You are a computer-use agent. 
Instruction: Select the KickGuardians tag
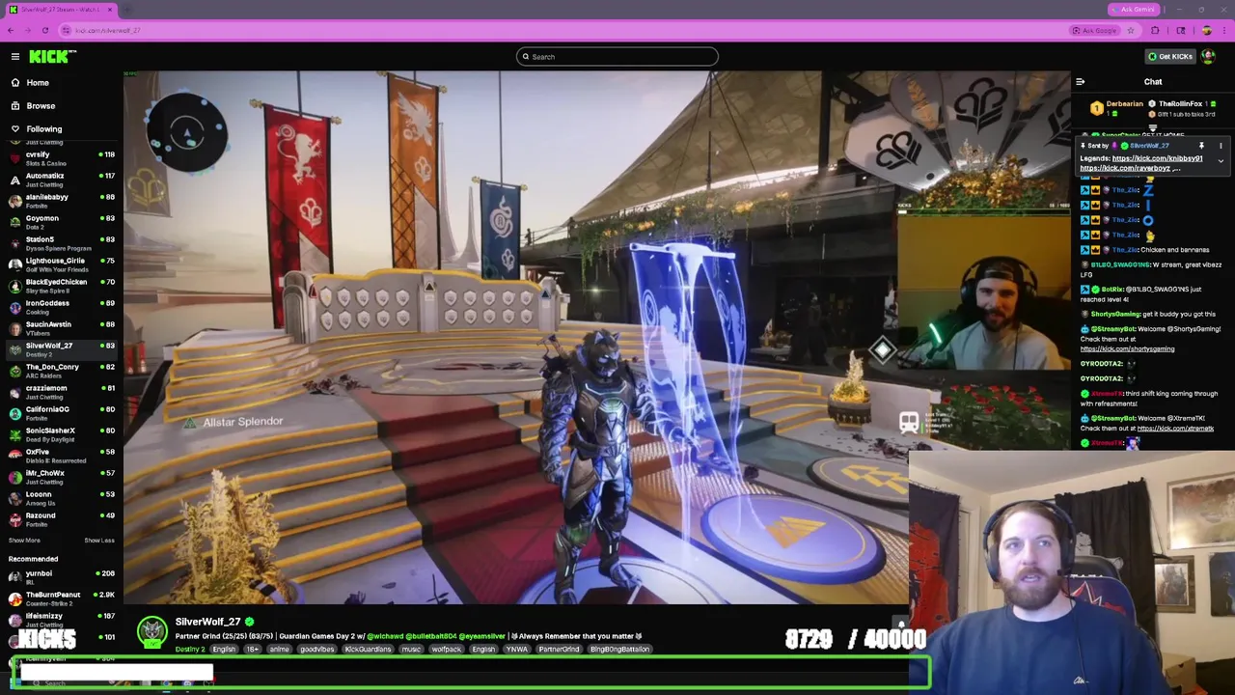coord(369,650)
